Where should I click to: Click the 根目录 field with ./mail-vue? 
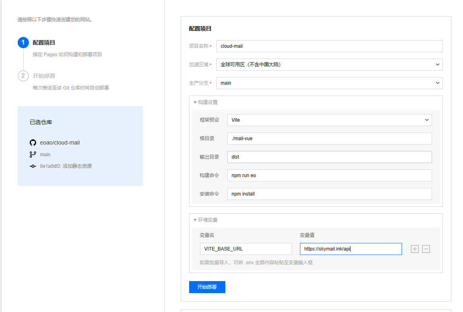pos(329,139)
